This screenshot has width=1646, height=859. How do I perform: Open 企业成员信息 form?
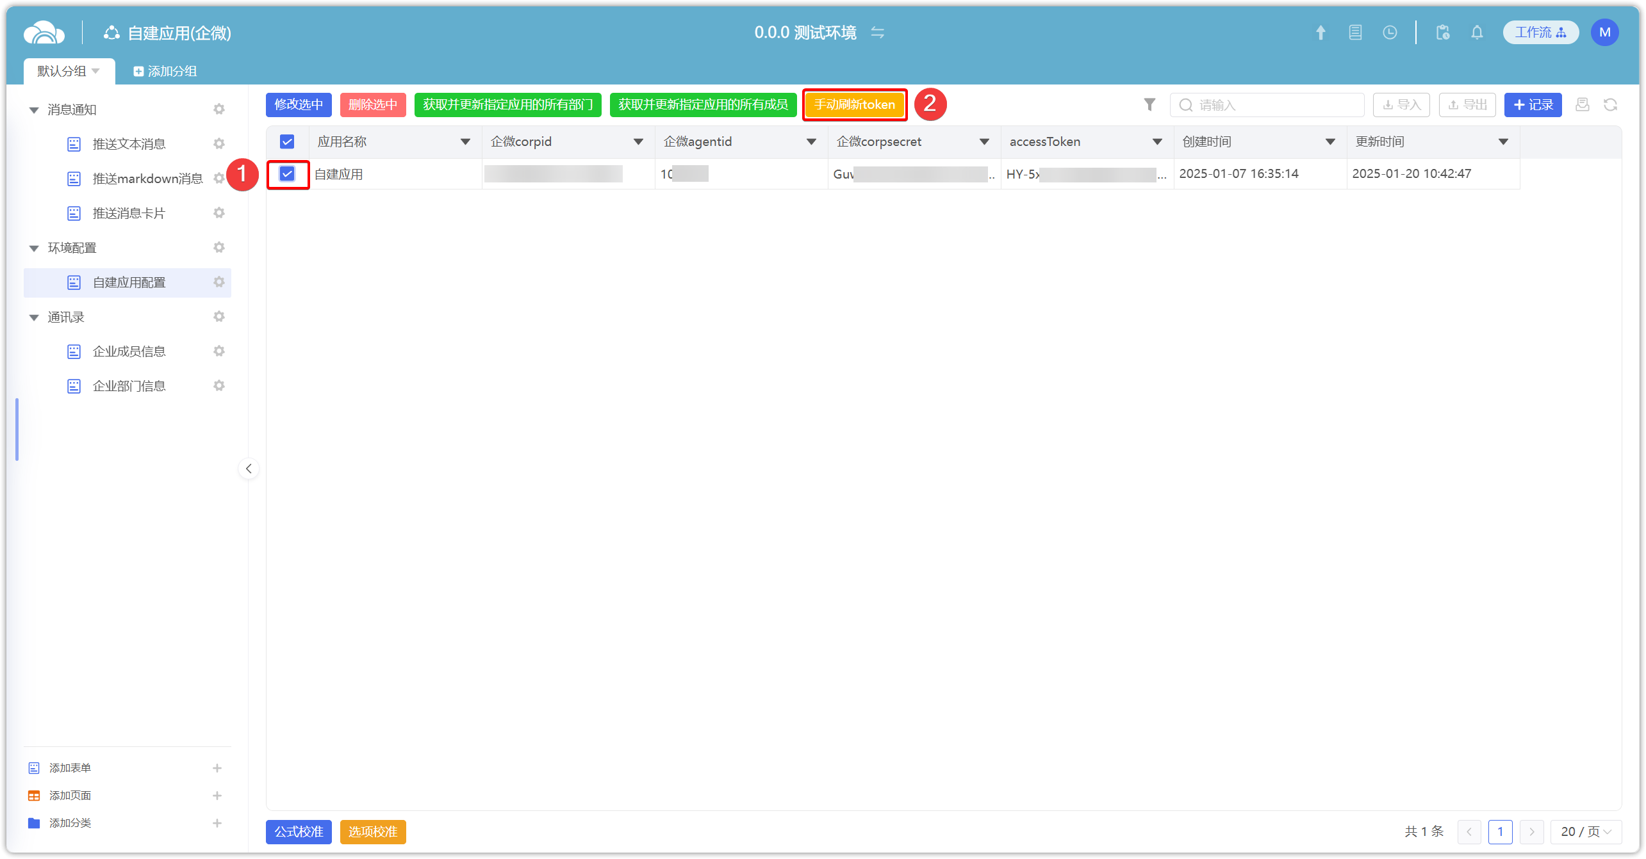pyautogui.click(x=129, y=351)
